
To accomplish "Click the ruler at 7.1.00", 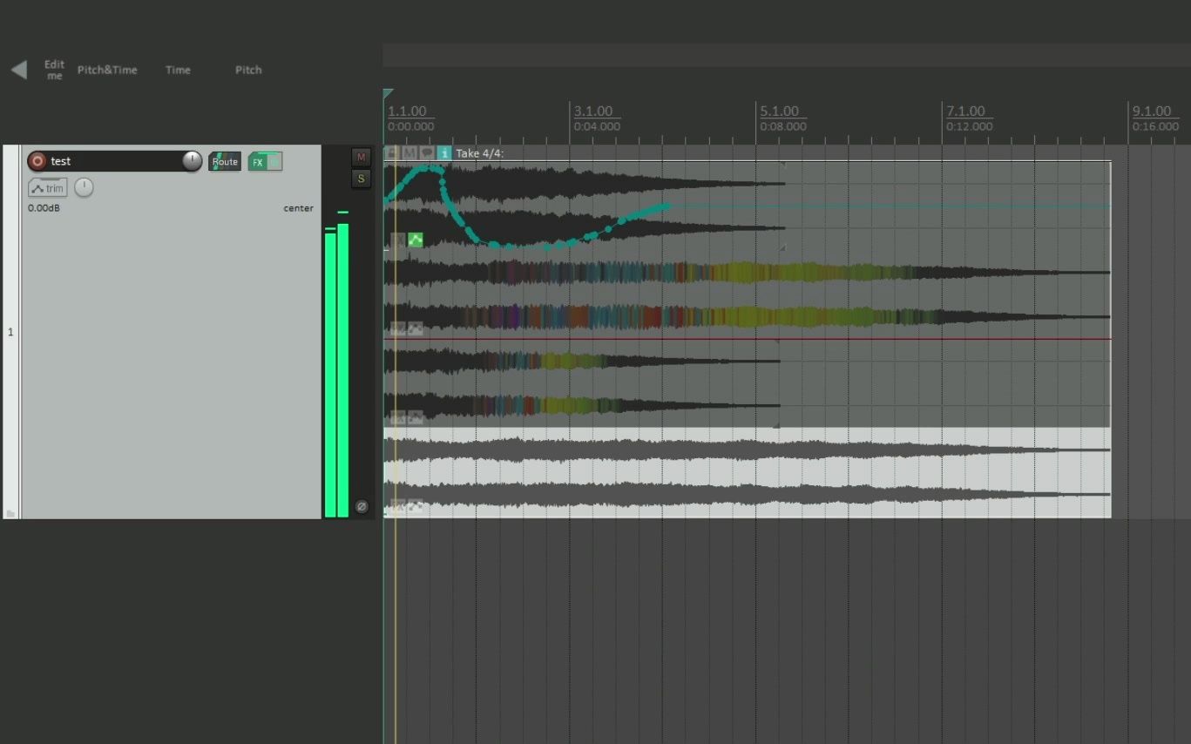I will click(965, 112).
